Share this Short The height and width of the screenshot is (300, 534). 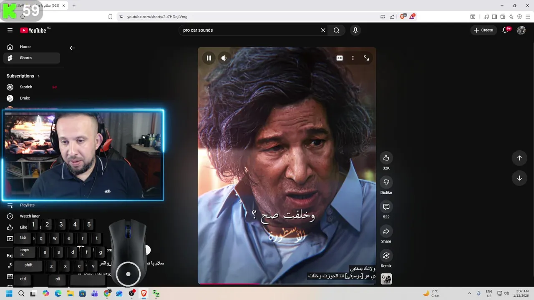(x=386, y=231)
